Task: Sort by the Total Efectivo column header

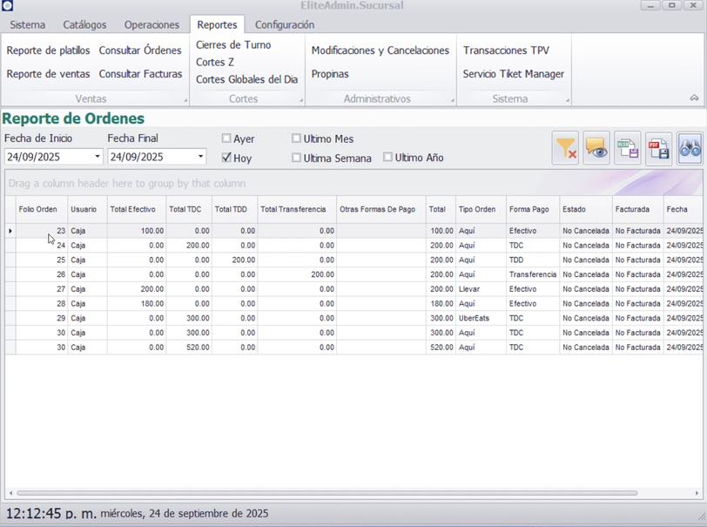Action: tap(132, 209)
